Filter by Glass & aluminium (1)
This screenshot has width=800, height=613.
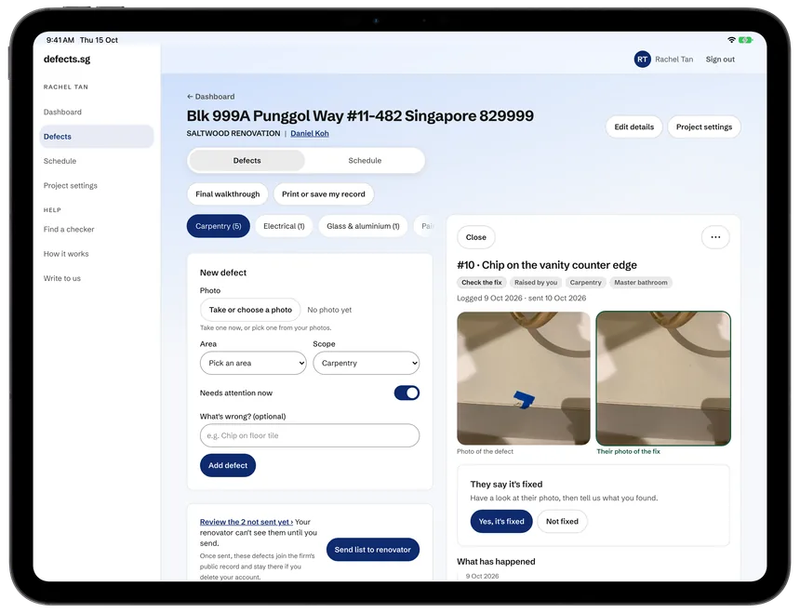click(x=363, y=226)
